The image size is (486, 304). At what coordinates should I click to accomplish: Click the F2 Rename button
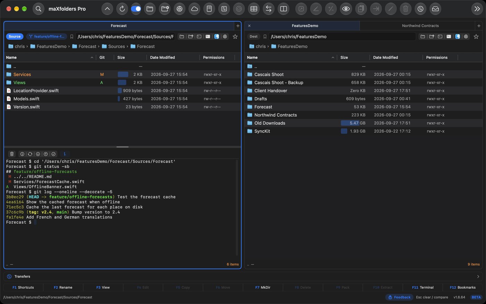[63, 287]
